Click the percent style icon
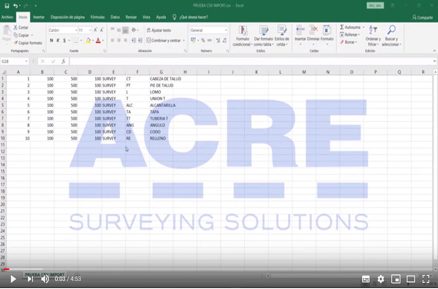The image size is (438, 289). point(203,40)
